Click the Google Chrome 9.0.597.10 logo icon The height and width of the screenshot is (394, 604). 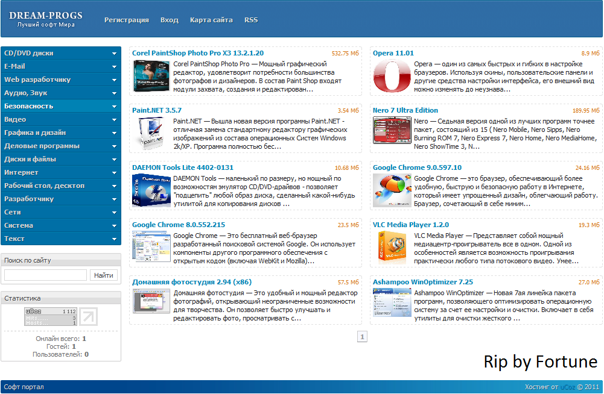pos(392,190)
